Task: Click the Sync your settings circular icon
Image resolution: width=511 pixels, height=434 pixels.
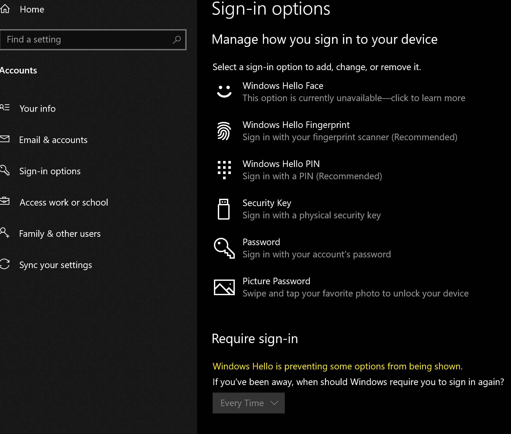Action: 5,264
